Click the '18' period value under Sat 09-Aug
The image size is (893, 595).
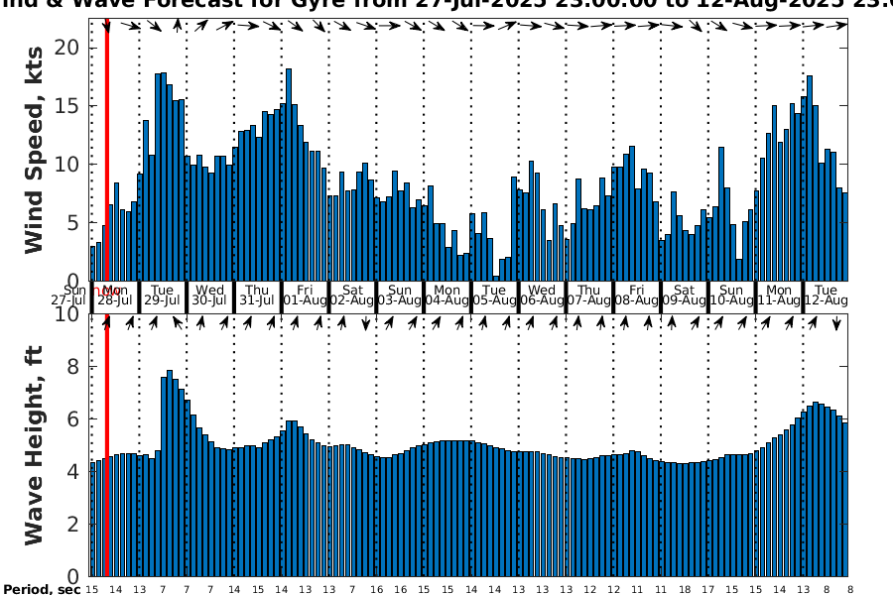click(x=685, y=590)
